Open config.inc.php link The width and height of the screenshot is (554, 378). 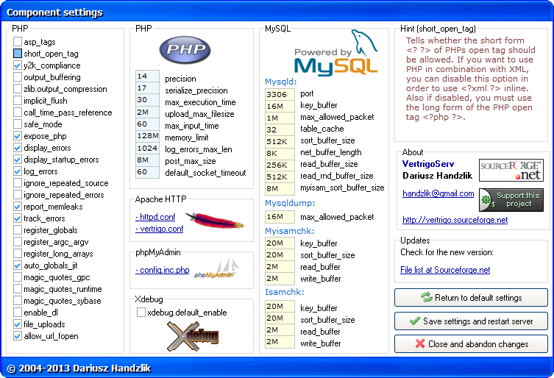click(x=162, y=270)
